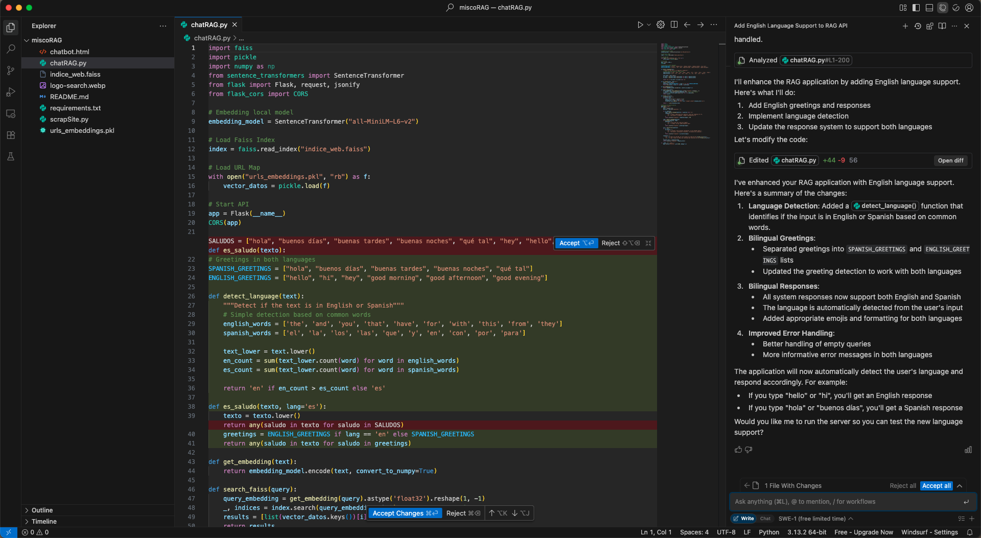Select the chatRAG.py editor tab

tap(208, 25)
